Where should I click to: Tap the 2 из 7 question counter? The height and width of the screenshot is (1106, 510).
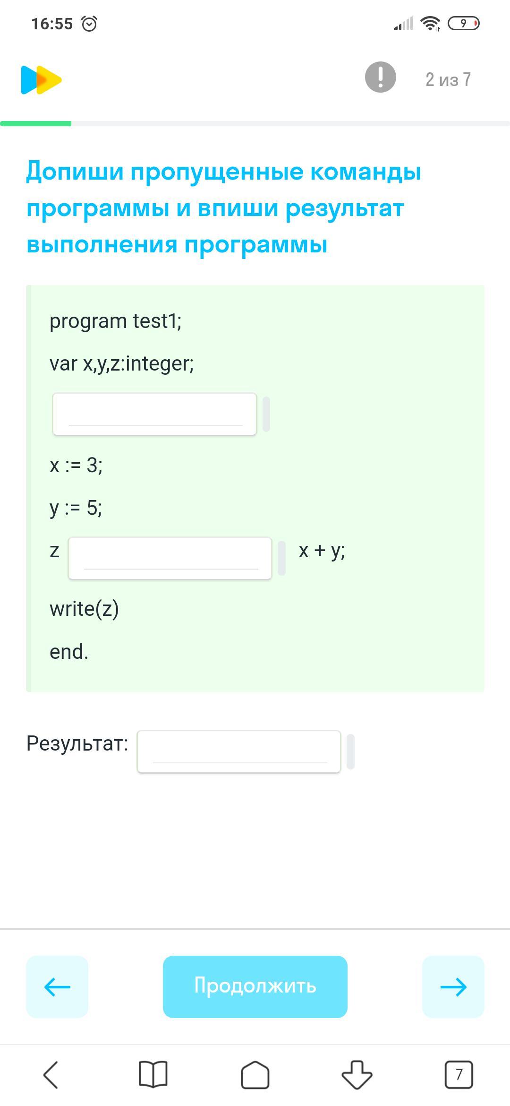click(x=448, y=79)
